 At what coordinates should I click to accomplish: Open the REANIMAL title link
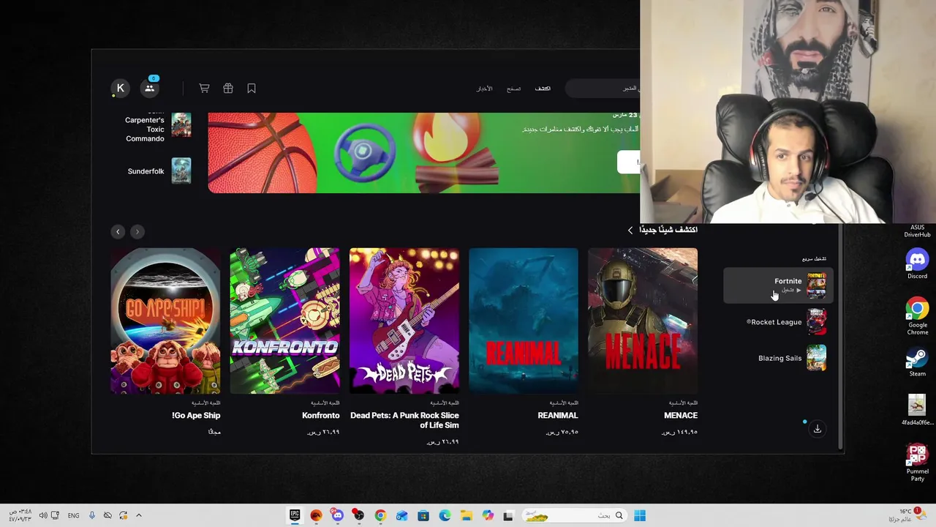558,415
